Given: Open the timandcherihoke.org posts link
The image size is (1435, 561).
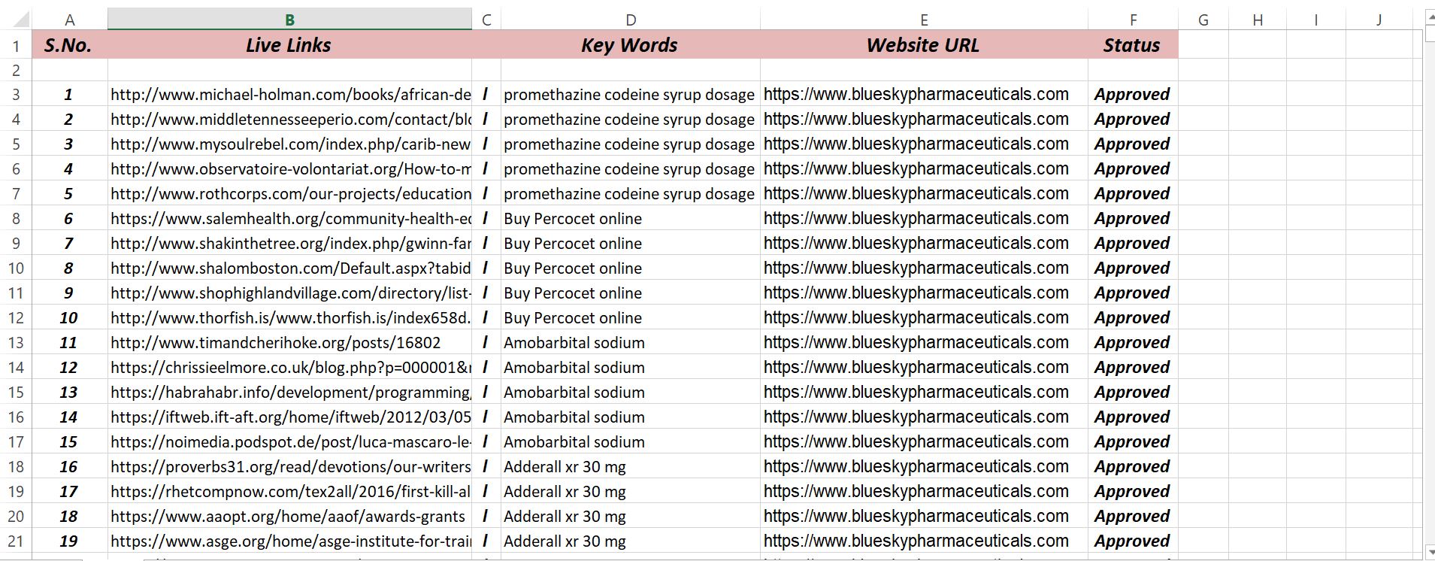Looking at the screenshot, I should click(275, 343).
